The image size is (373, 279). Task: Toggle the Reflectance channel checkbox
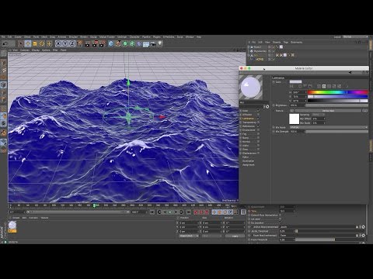(x=258, y=126)
